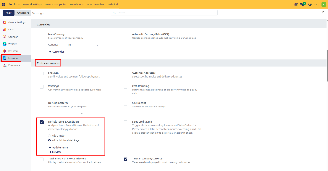Click the Customer Invoices section heading
The image size is (328, 171).
[x=48, y=63]
